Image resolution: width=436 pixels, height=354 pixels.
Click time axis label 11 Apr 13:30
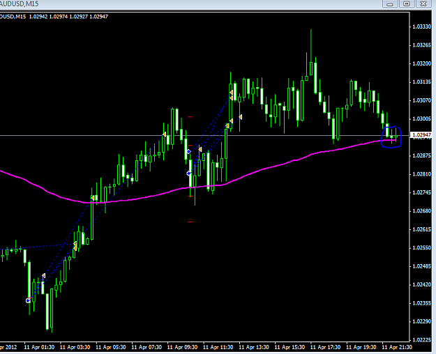coord(254,347)
